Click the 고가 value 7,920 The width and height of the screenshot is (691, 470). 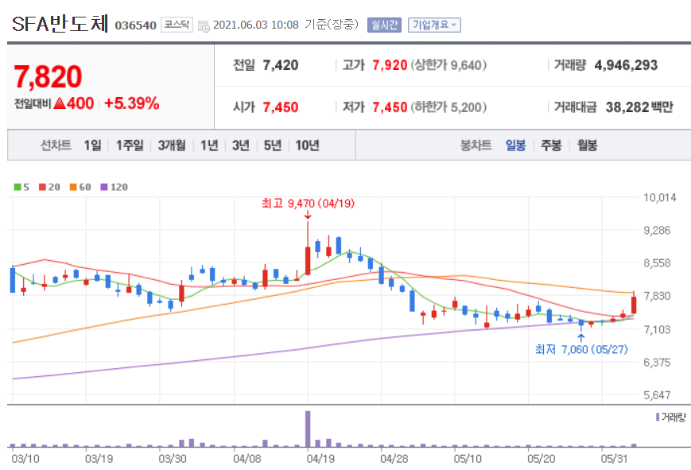point(390,65)
